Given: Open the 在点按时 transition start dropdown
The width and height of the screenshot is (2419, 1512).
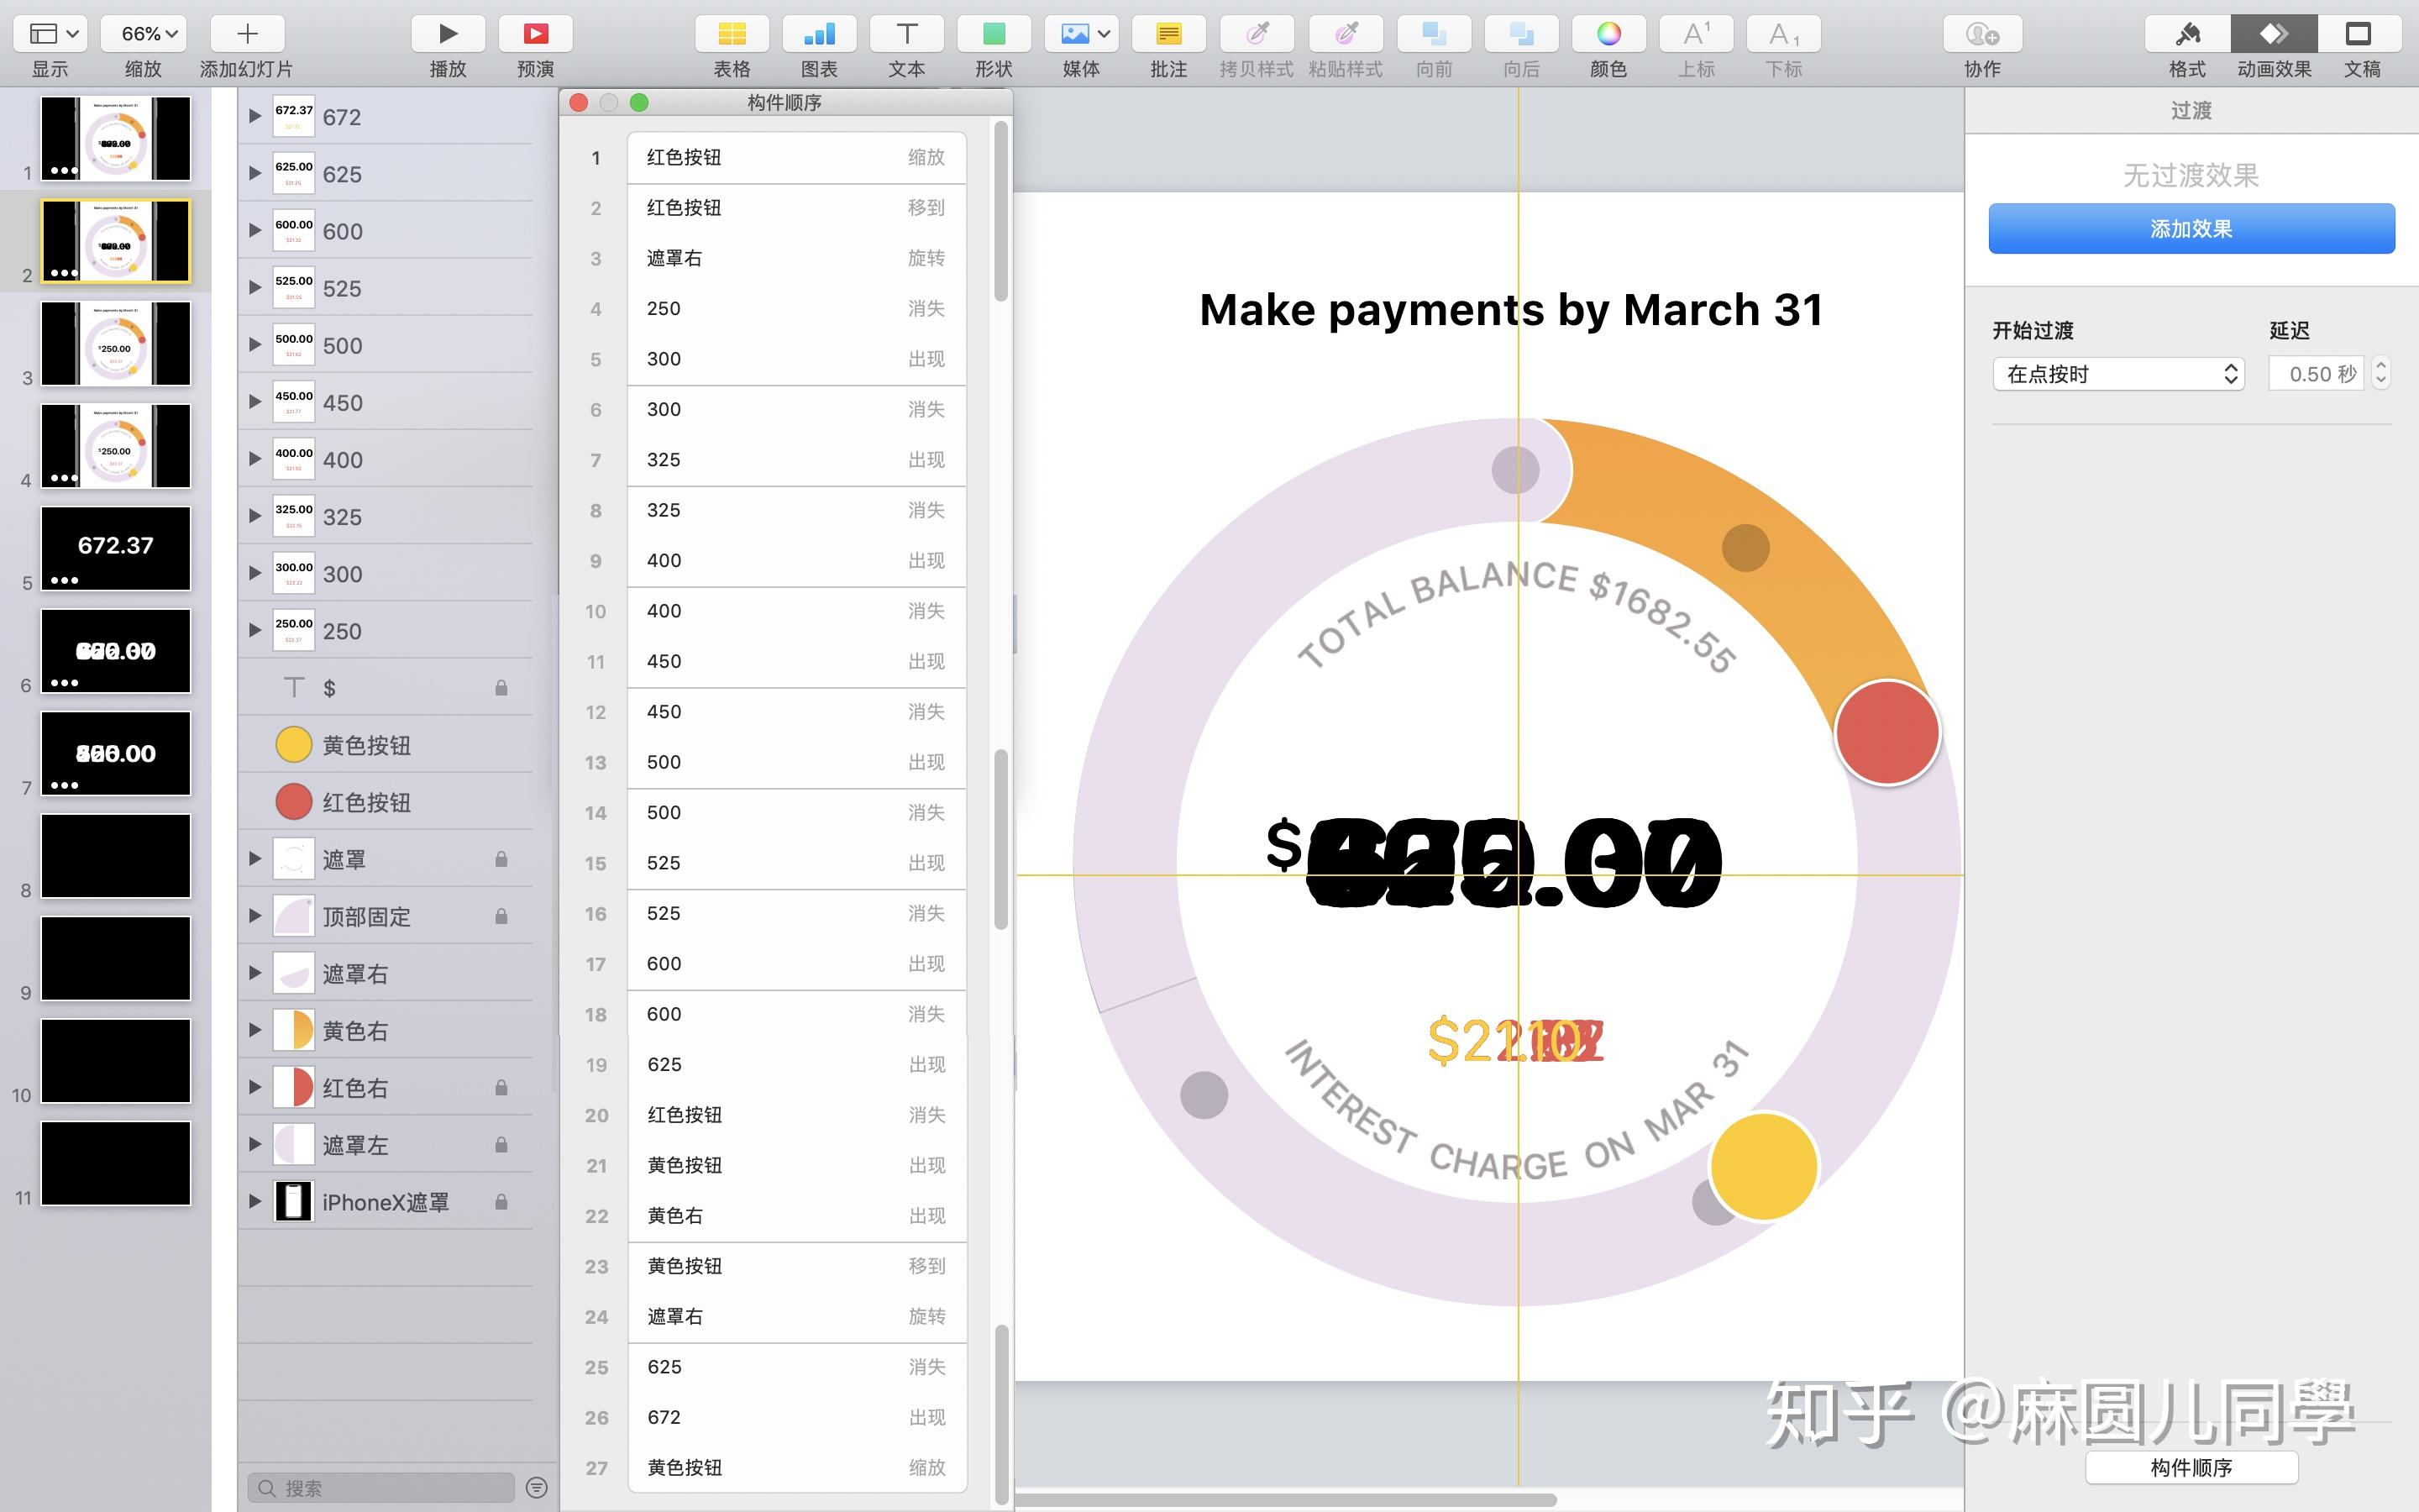Looking at the screenshot, I should (x=2118, y=373).
